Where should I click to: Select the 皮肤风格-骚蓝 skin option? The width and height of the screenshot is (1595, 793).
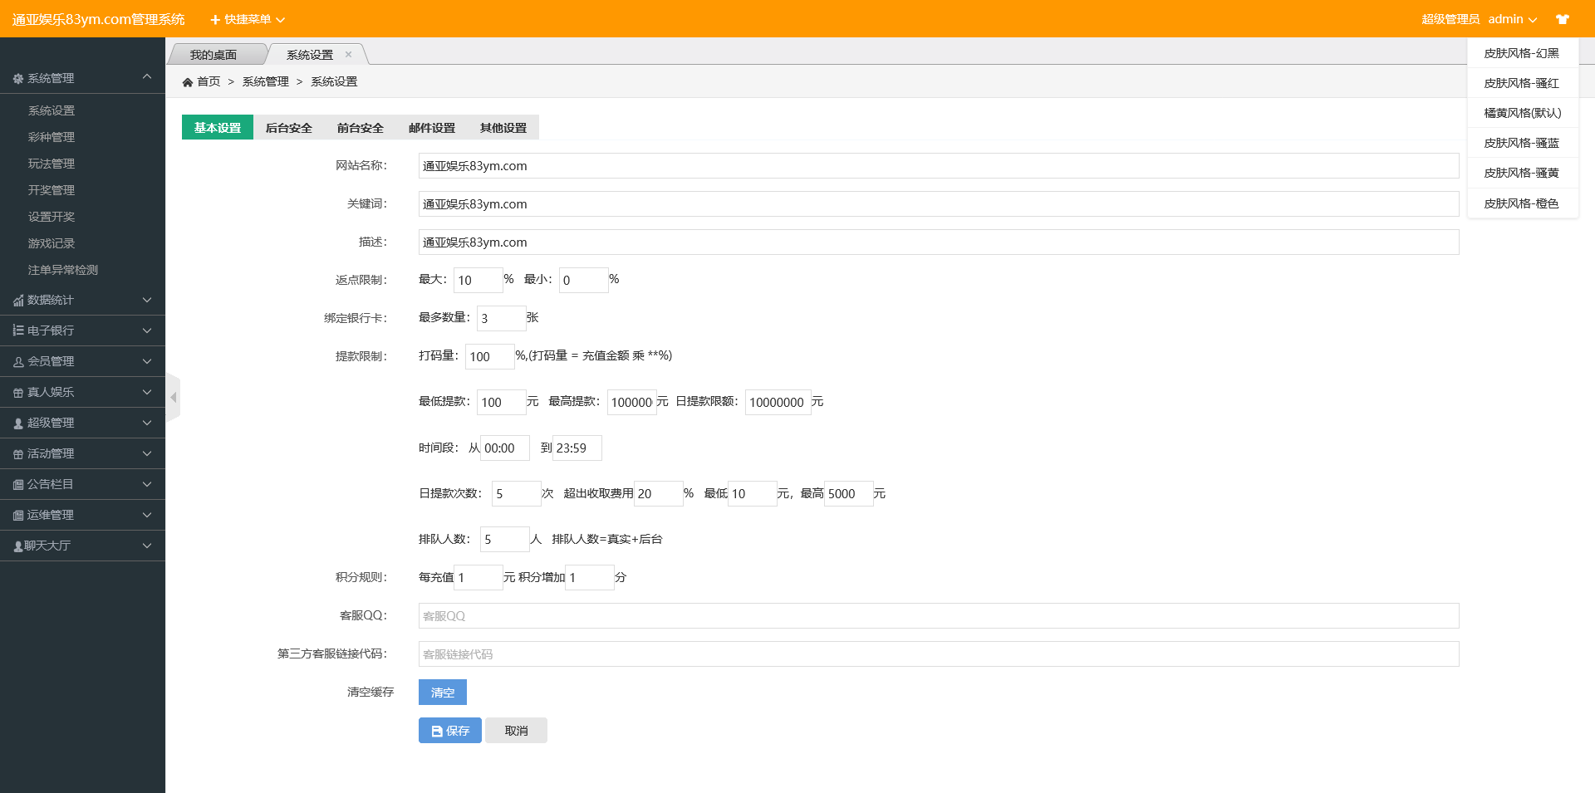click(1521, 143)
